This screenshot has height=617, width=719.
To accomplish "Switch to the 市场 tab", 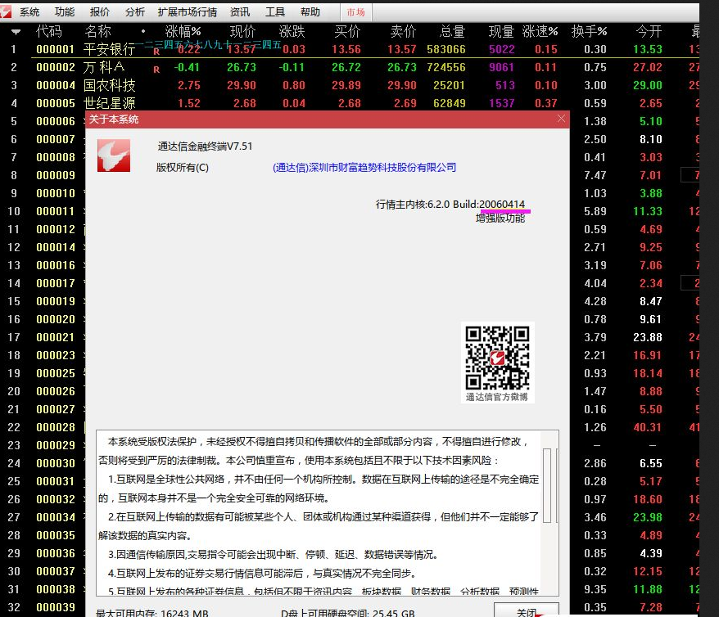I will (356, 12).
